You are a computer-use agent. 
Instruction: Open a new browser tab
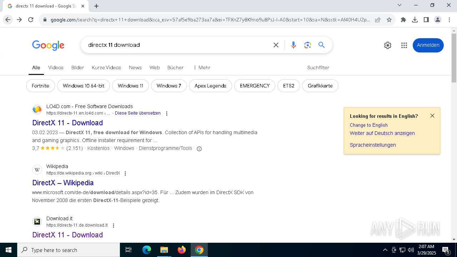coord(96,6)
